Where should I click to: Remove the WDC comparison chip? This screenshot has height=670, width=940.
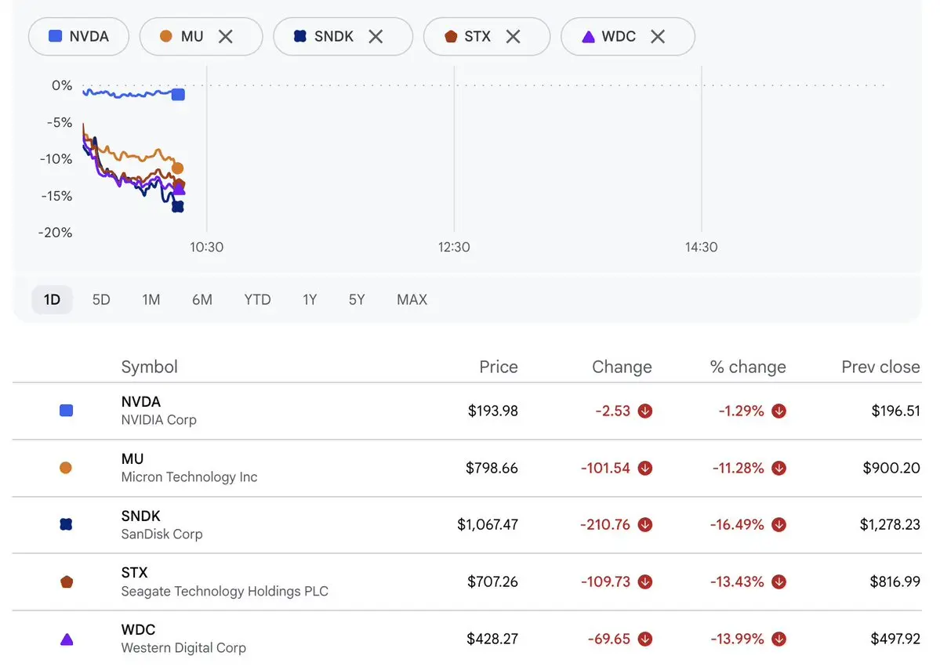coord(658,37)
